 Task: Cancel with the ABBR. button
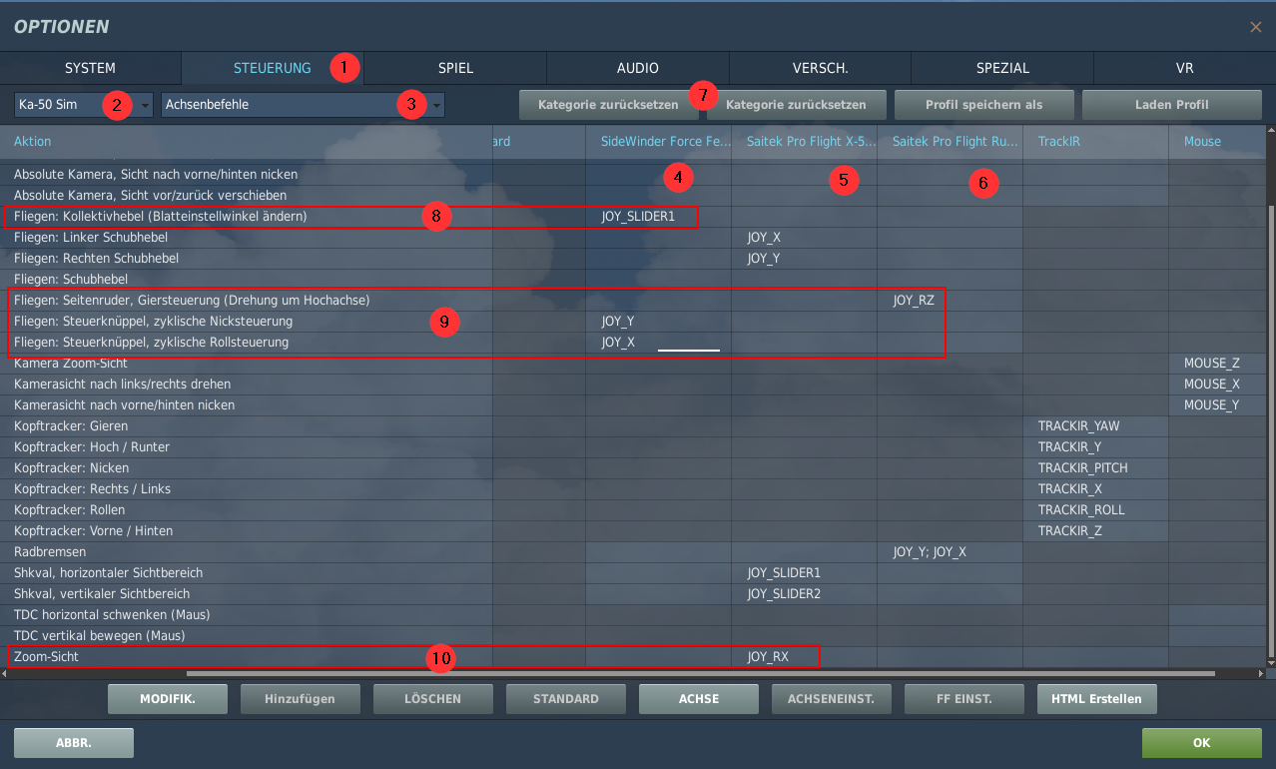[73, 743]
